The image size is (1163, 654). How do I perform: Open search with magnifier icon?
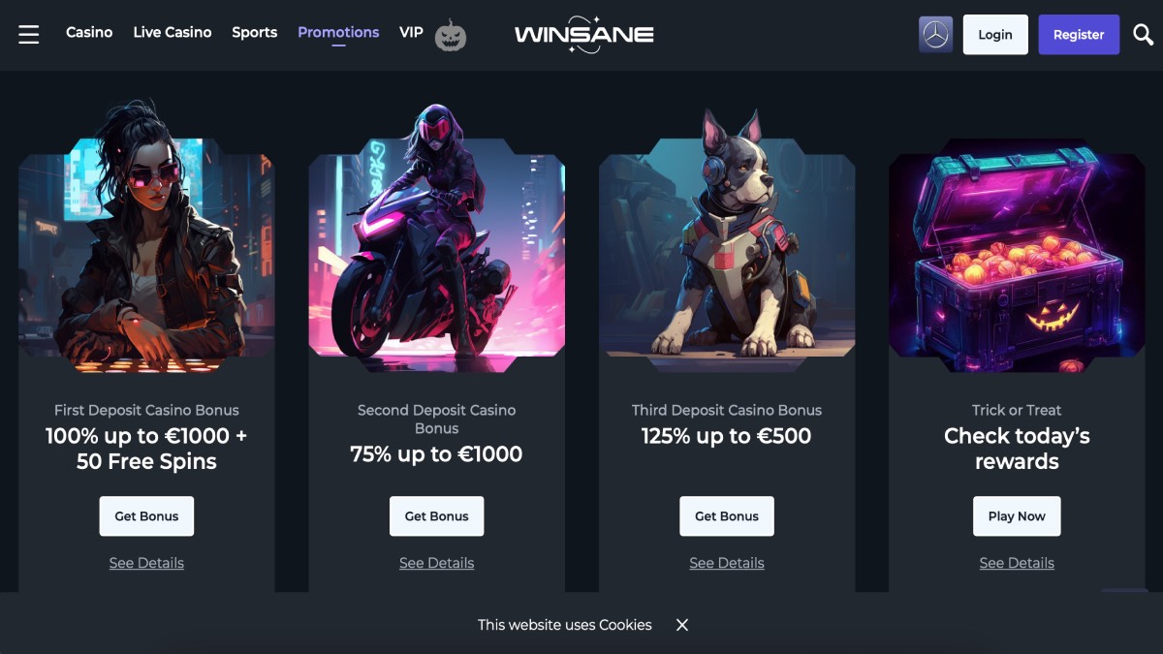1142,35
